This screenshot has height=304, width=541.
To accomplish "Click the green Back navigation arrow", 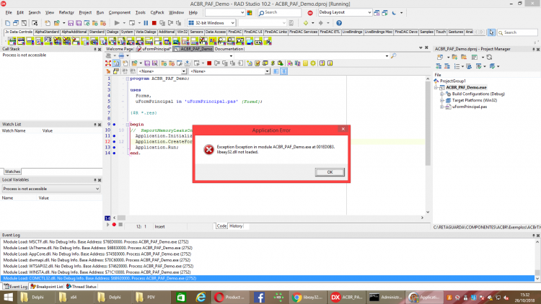I will pyautogui.click(x=306, y=23).
